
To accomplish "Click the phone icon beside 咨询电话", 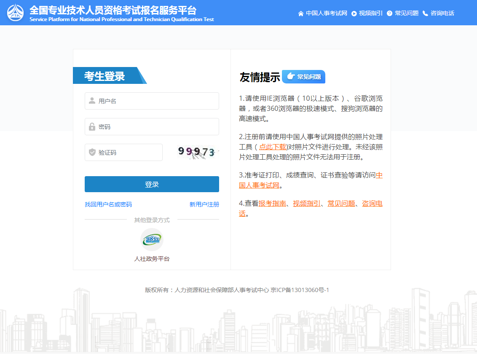I will [425, 13].
